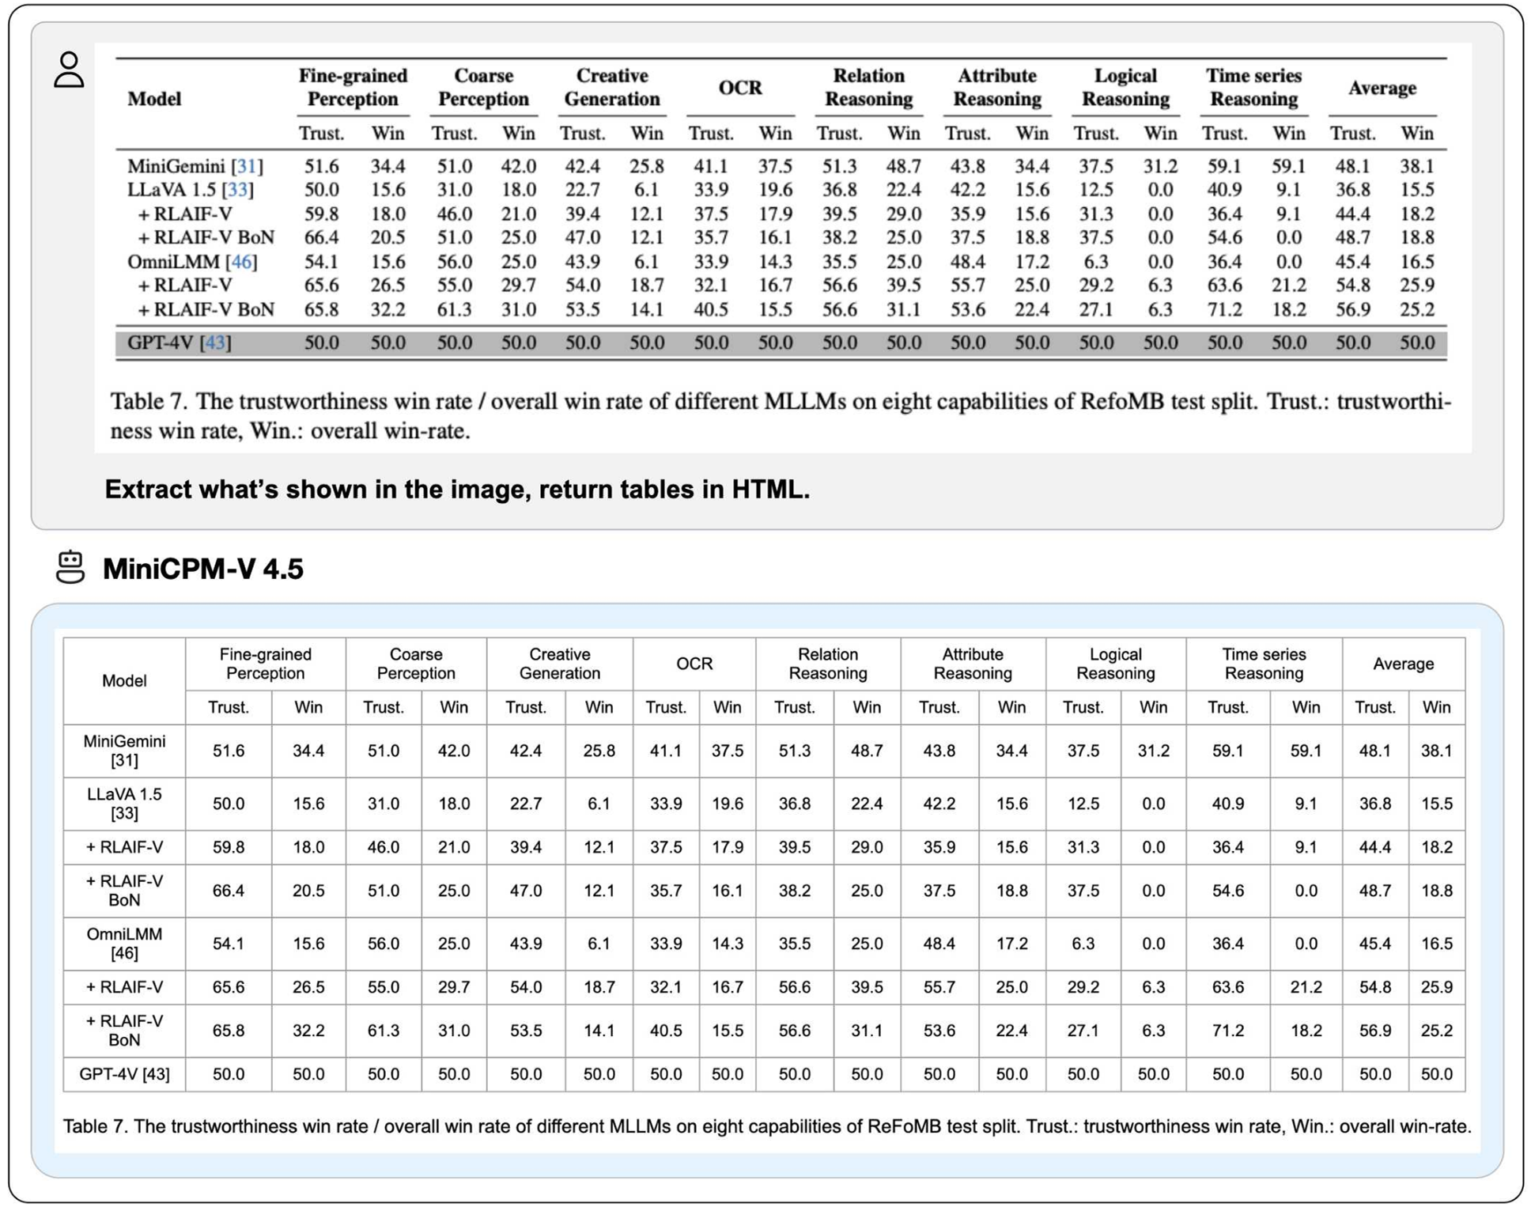The width and height of the screenshot is (1531, 1207).
Task: Select the 'GPT-4V [43]' cell in the output table
Action: pos(124,1074)
